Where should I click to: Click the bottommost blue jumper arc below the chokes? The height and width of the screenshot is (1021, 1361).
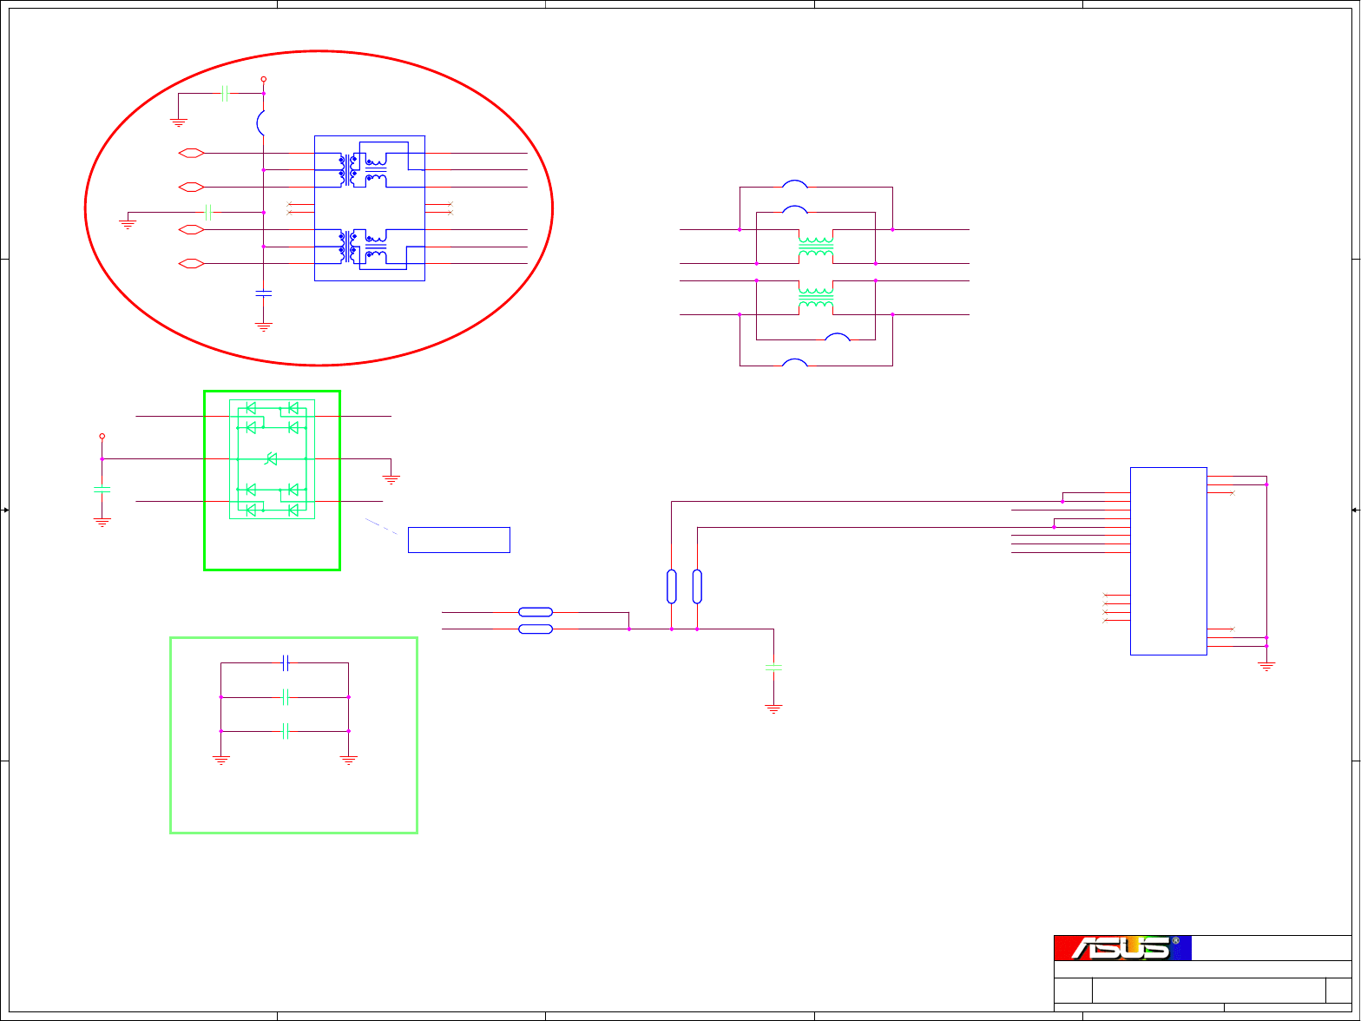click(795, 362)
